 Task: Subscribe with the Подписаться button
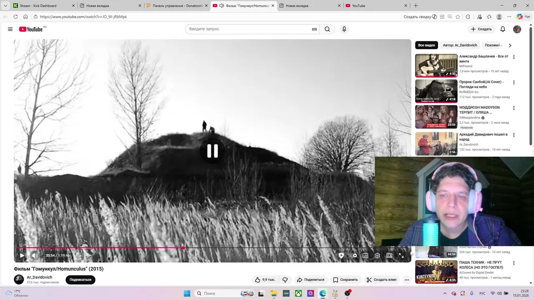click(81, 280)
